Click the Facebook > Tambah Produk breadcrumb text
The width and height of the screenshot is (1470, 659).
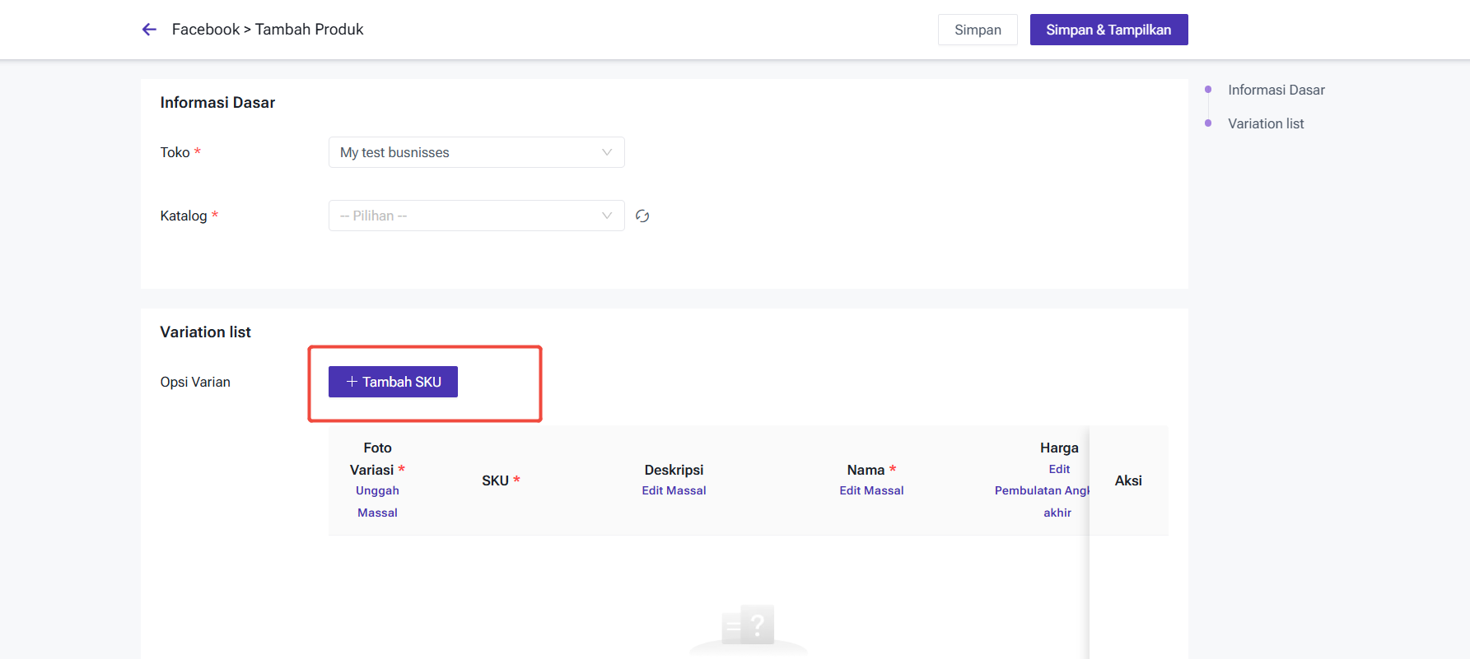pyautogui.click(x=268, y=30)
